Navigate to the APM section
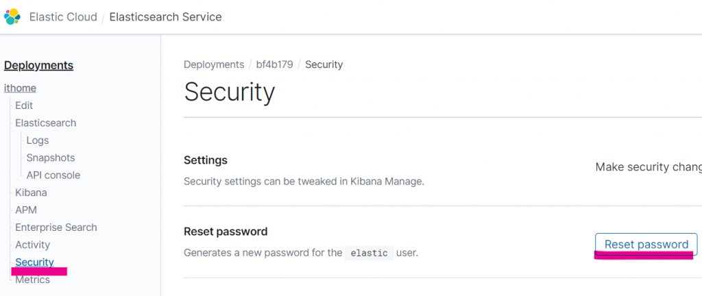Screen dimensions: 702x296 click(26, 210)
